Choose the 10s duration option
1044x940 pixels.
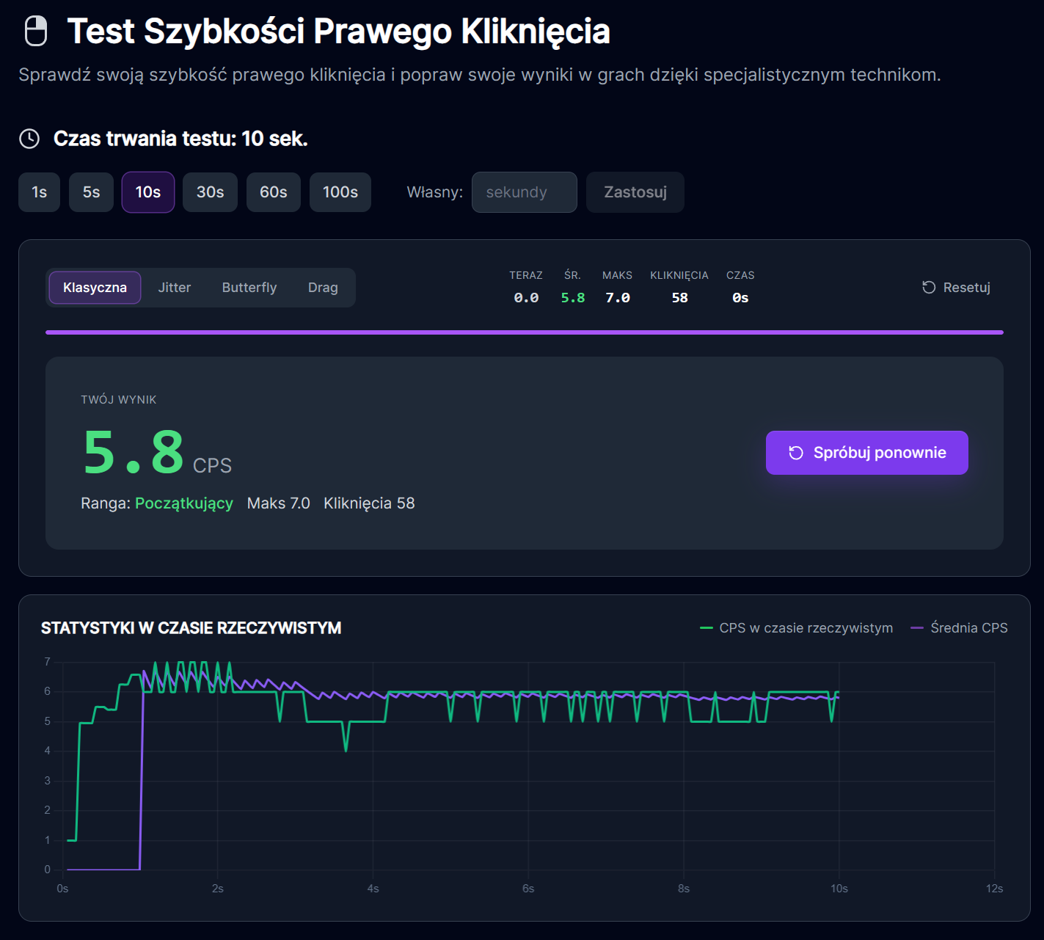pos(148,192)
